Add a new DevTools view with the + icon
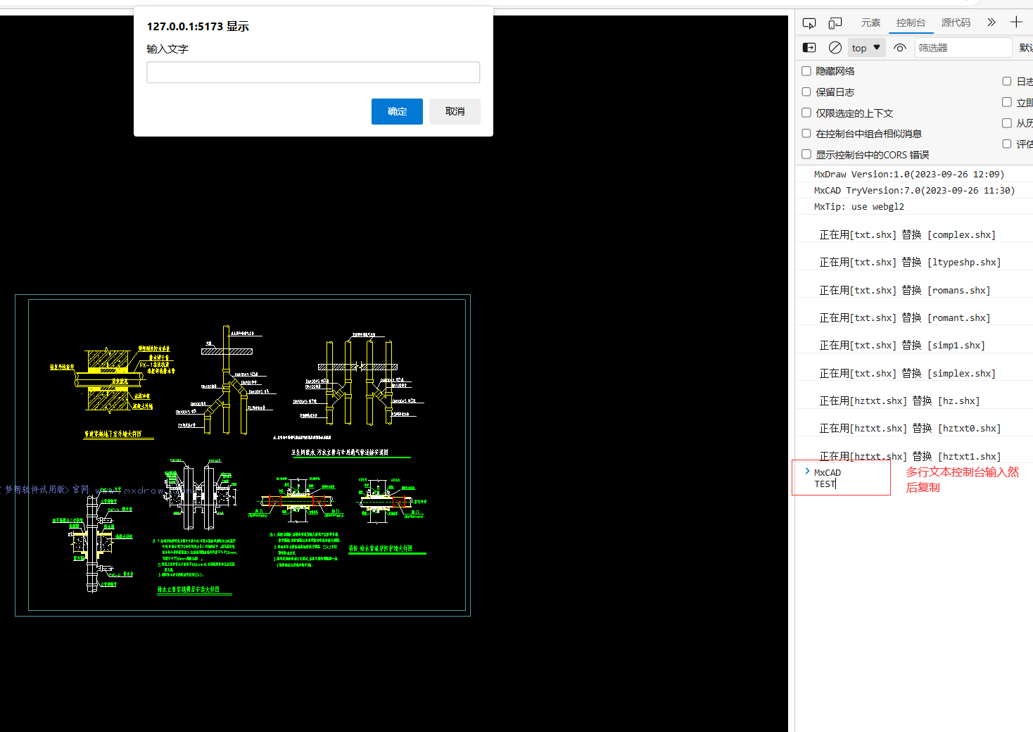Image resolution: width=1033 pixels, height=732 pixels. (1016, 22)
